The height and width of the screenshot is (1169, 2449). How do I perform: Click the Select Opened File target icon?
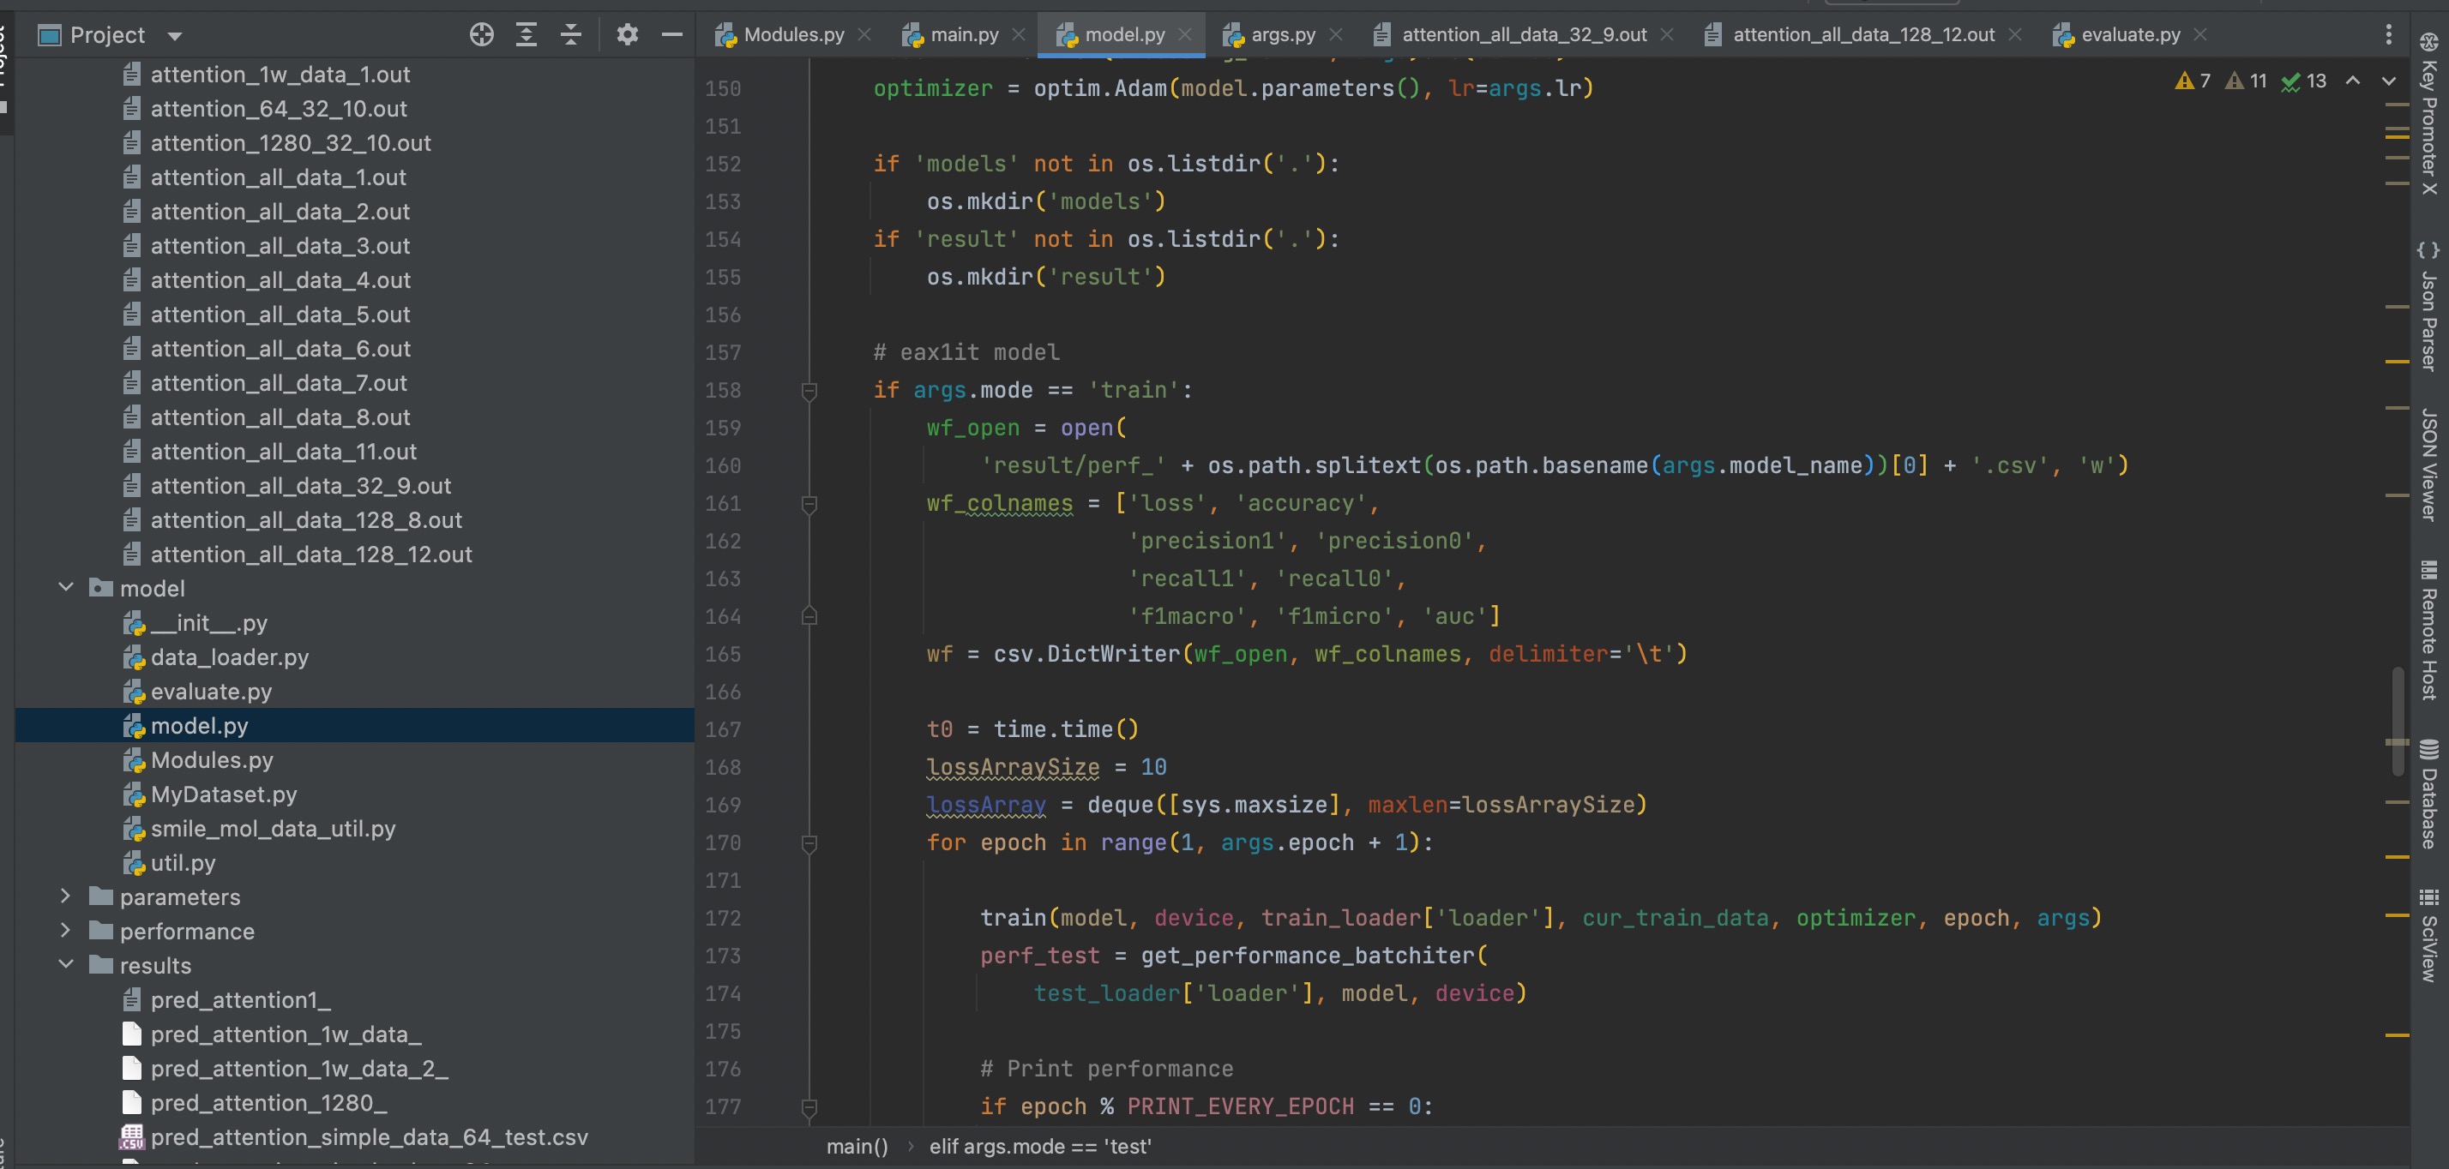click(x=482, y=35)
